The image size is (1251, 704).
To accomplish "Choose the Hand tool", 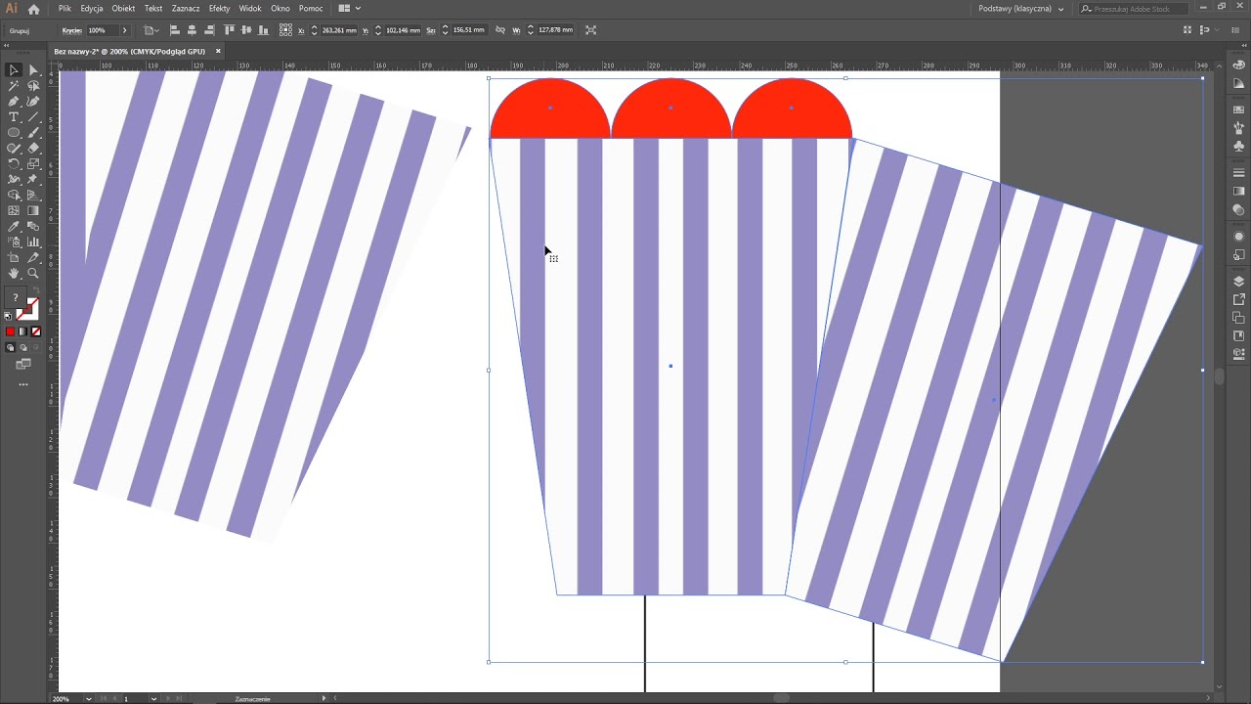I will coord(14,274).
